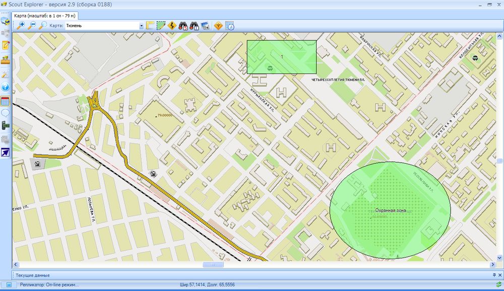The width and height of the screenshot is (504, 291).
Task: Open the speech bubble messages icon
Action: click(x=6, y=113)
